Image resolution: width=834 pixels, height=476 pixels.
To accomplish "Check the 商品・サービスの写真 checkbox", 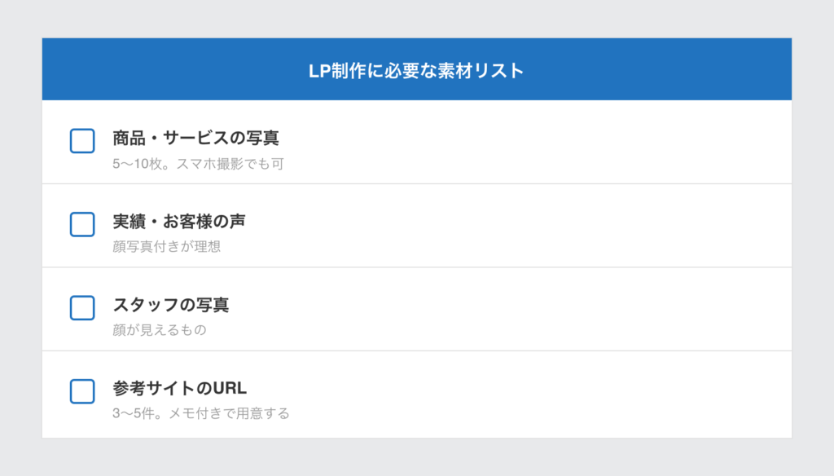I will click(x=82, y=141).
